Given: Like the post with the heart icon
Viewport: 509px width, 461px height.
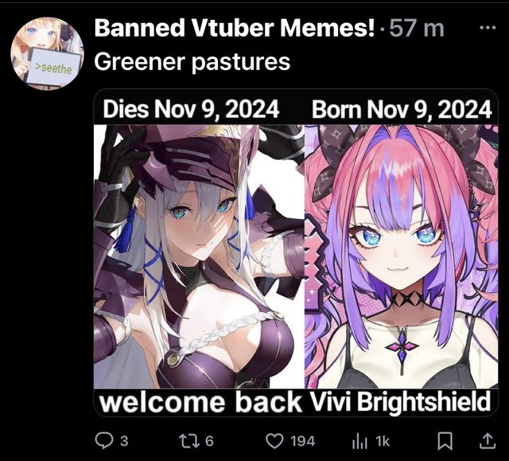Looking at the screenshot, I should (x=274, y=441).
